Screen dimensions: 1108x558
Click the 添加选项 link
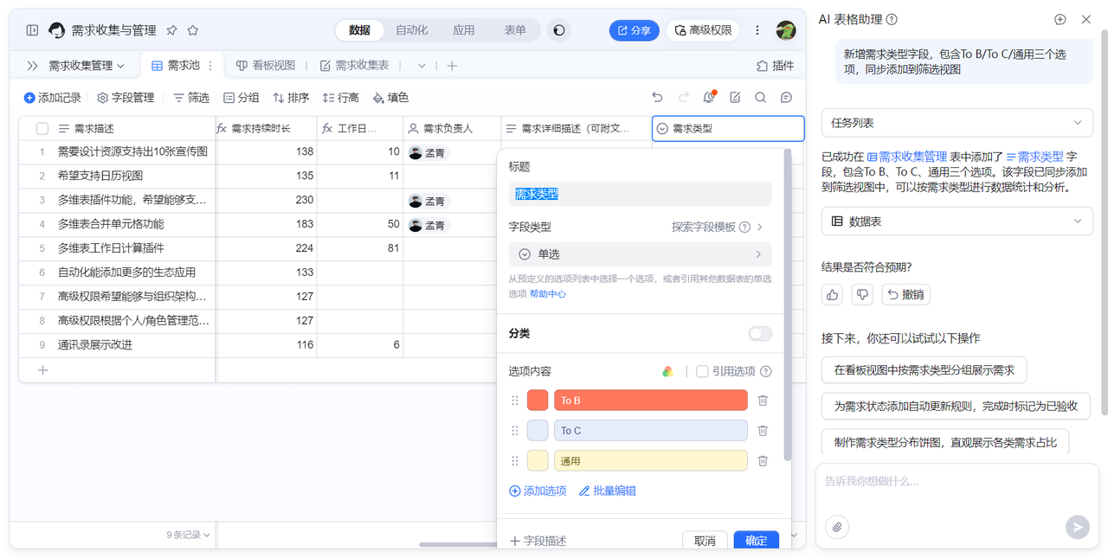tap(538, 491)
